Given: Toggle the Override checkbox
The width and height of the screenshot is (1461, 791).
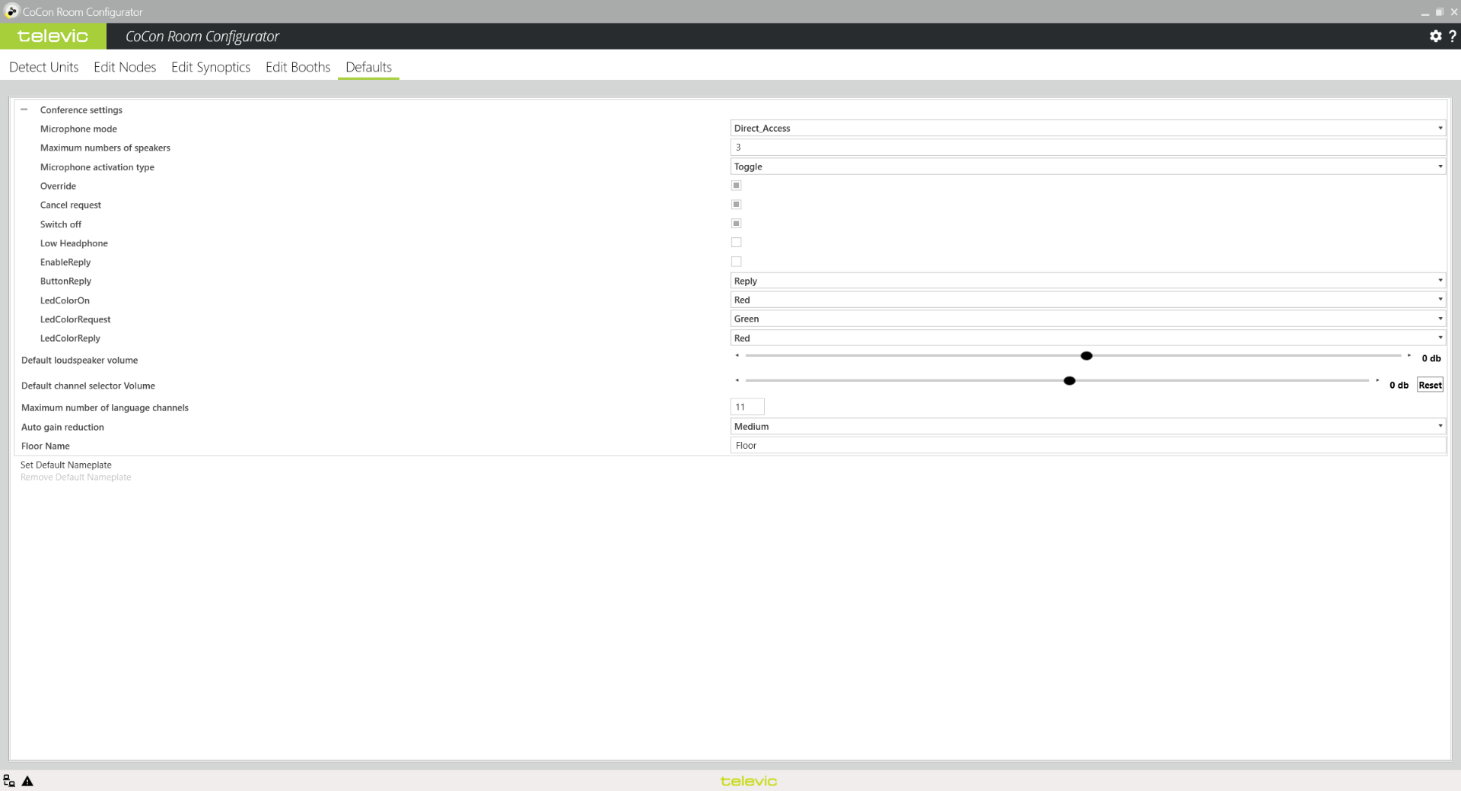Looking at the screenshot, I should pos(736,186).
